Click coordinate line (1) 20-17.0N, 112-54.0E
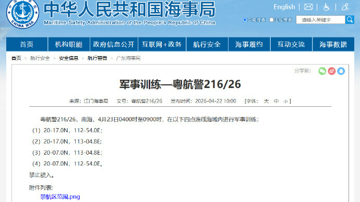Image resolution: width=360 pixels, height=202 pixels. click(x=67, y=130)
